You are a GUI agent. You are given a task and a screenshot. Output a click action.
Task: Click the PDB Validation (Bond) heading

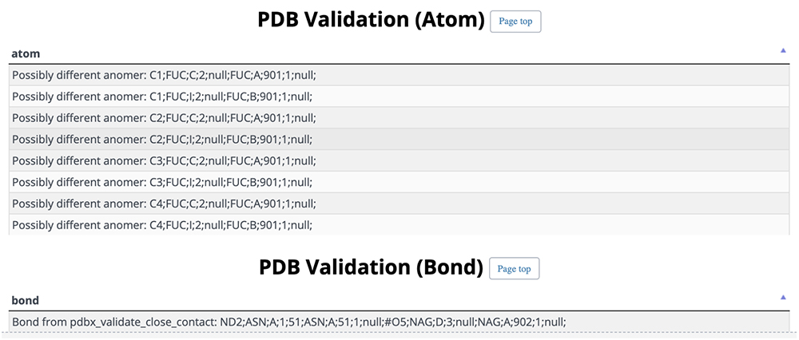[x=371, y=267]
